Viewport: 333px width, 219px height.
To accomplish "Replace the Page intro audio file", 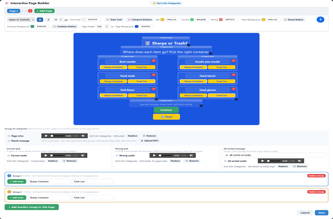I will (x=132, y=136).
